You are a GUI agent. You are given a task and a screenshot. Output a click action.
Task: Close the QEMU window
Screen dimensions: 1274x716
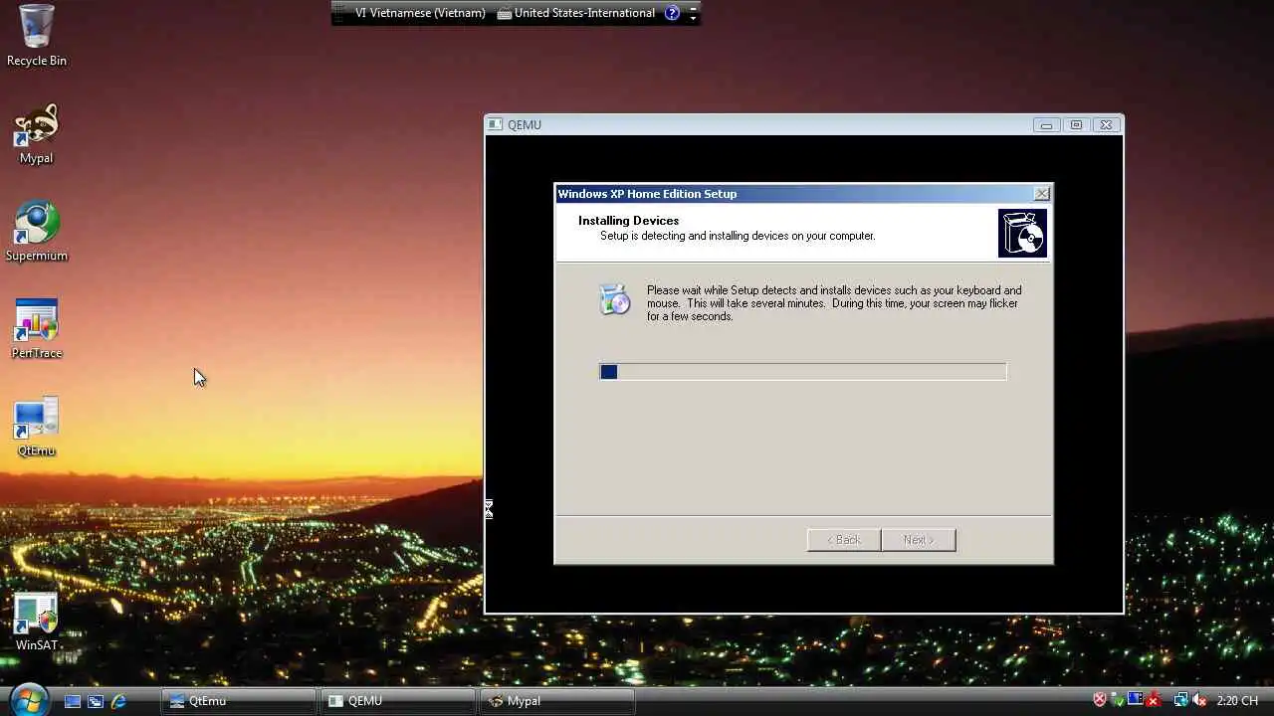point(1106,125)
